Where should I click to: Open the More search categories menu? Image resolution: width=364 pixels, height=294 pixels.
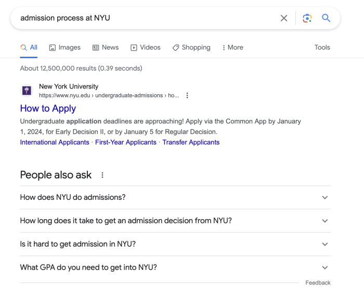click(232, 47)
